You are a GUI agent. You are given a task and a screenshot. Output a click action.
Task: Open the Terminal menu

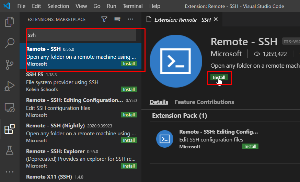click(132, 6)
